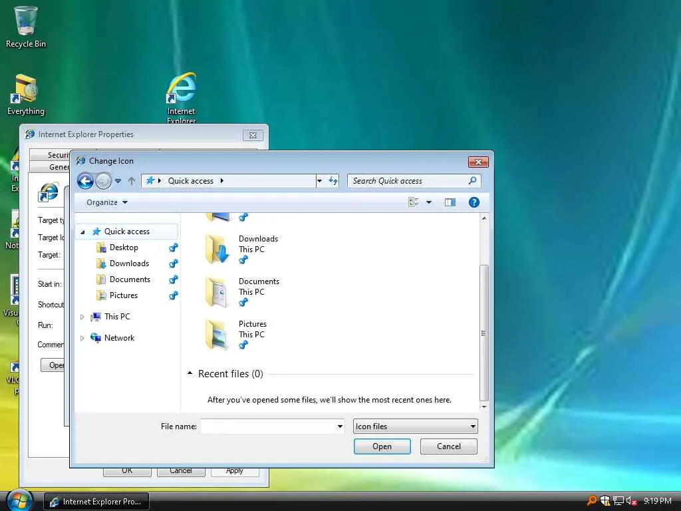This screenshot has height=511, width=681.
Task: Click the scrollbar down arrow
Action: pyautogui.click(x=484, y=407)
